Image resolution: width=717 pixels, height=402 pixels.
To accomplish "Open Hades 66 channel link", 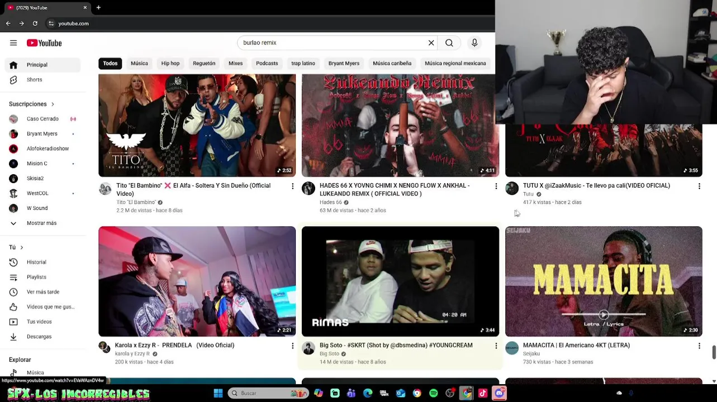I will point(331,202).
